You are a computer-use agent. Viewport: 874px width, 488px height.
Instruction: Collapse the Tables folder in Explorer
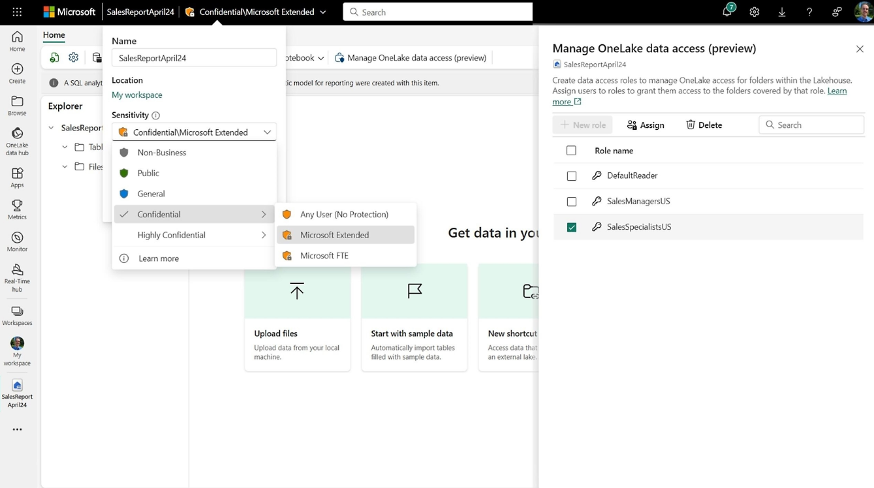coord(65,147)
